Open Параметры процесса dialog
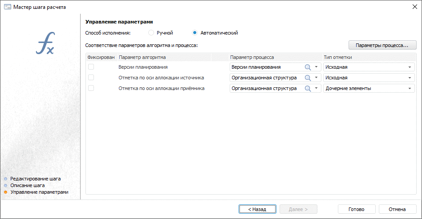Viewport: 422px width, 219px height. click(382, 45)
